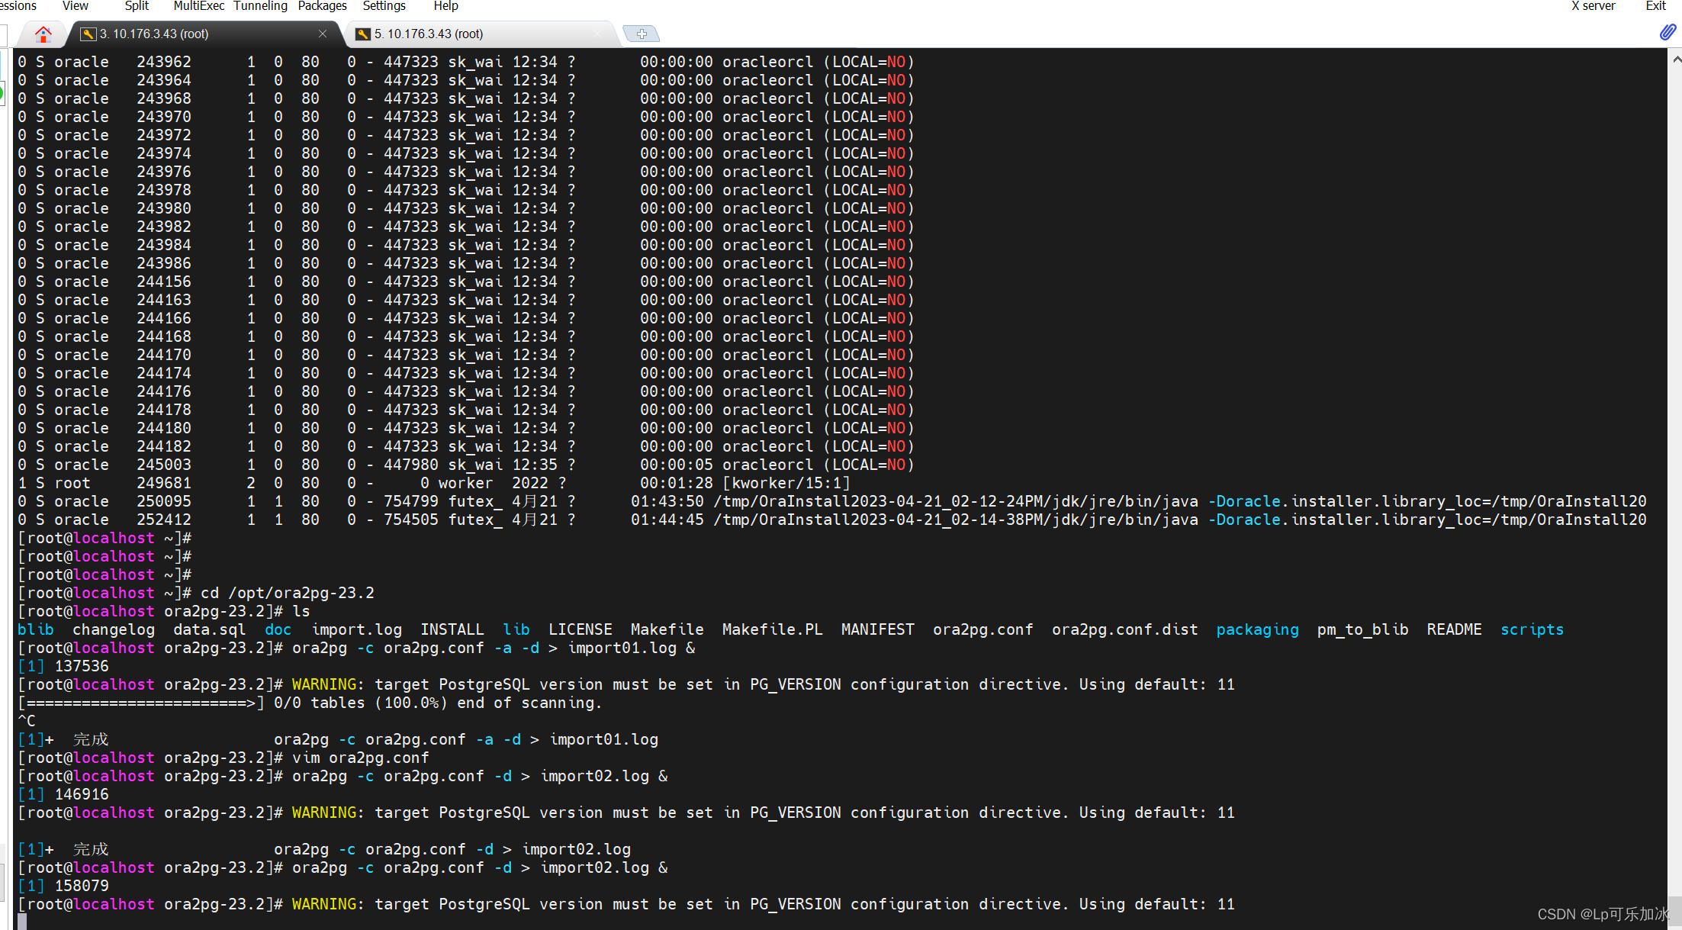The image size is (1682, 930).
Task: Click the 'doc' directory name
Action: 278,629
